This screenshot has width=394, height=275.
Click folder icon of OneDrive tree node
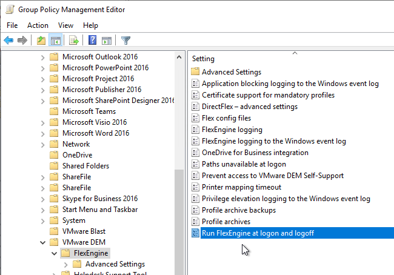(54, 155)
